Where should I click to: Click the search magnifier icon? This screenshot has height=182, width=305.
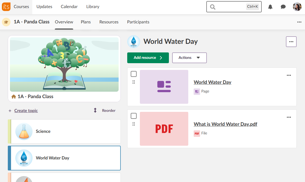212,7
